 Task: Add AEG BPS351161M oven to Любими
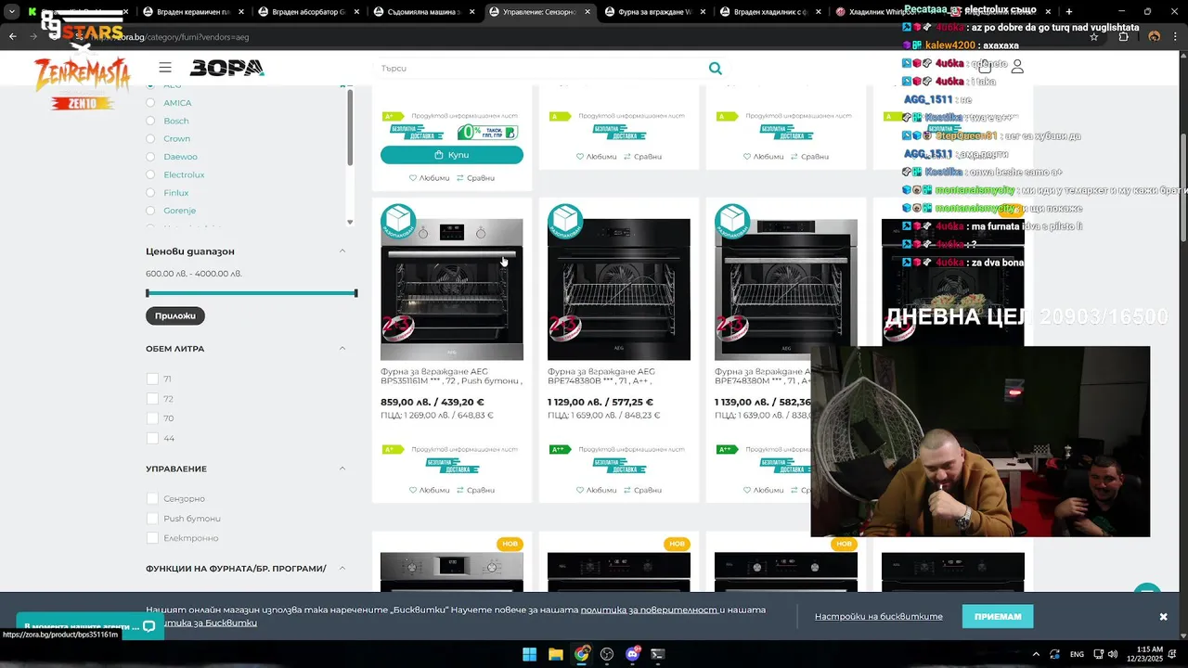tap(429, 490)
